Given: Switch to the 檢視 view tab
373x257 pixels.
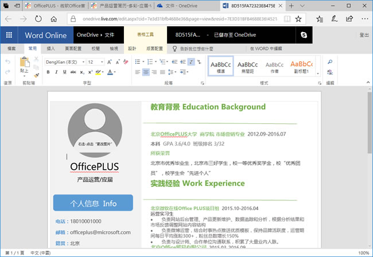Looking at the screenshot, I should pyautogui.click(x=114, y=49).
